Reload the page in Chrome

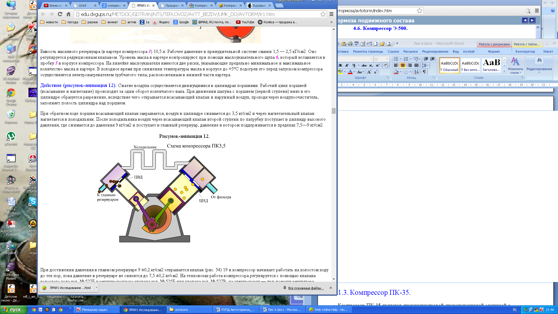click(60, 14)
